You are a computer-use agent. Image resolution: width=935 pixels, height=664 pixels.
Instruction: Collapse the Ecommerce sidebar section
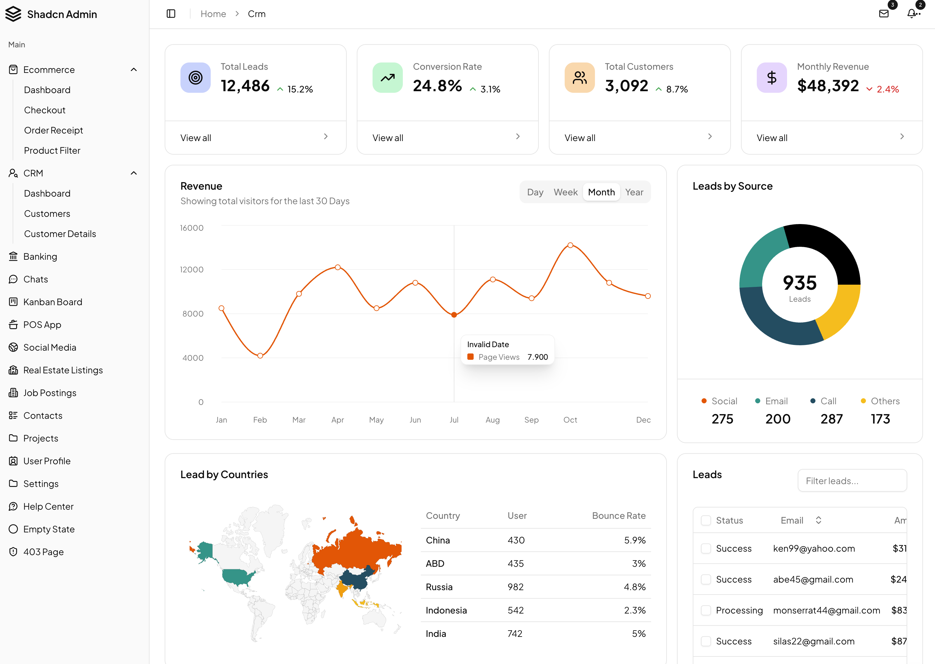(134, 69)
